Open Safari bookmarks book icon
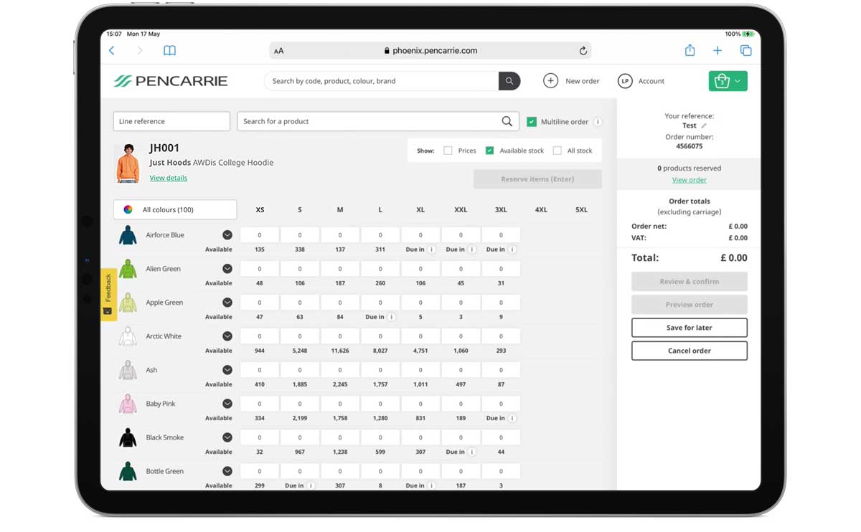Screen dimensions: 861x532 click(x=169, y=51)
